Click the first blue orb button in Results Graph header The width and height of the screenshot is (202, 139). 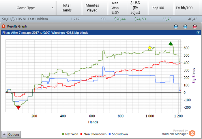click(176, 26)
